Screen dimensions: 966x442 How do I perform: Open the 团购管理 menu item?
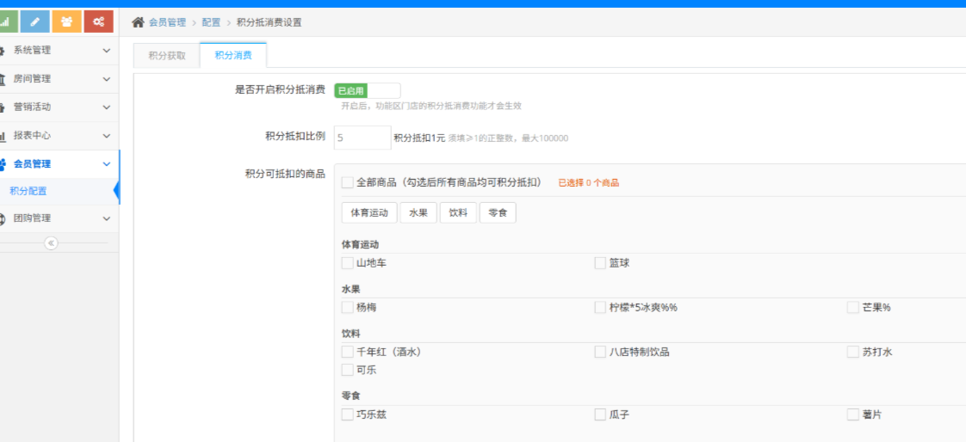(59, 218)
